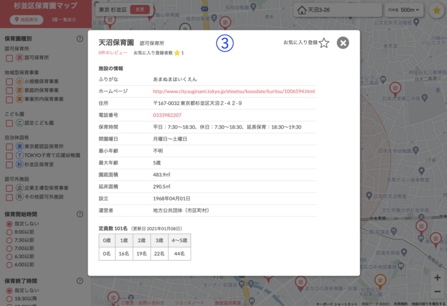Click help icon next to 保育終了時間
Viewport: 447px width, 306px height.
[80, 281]
